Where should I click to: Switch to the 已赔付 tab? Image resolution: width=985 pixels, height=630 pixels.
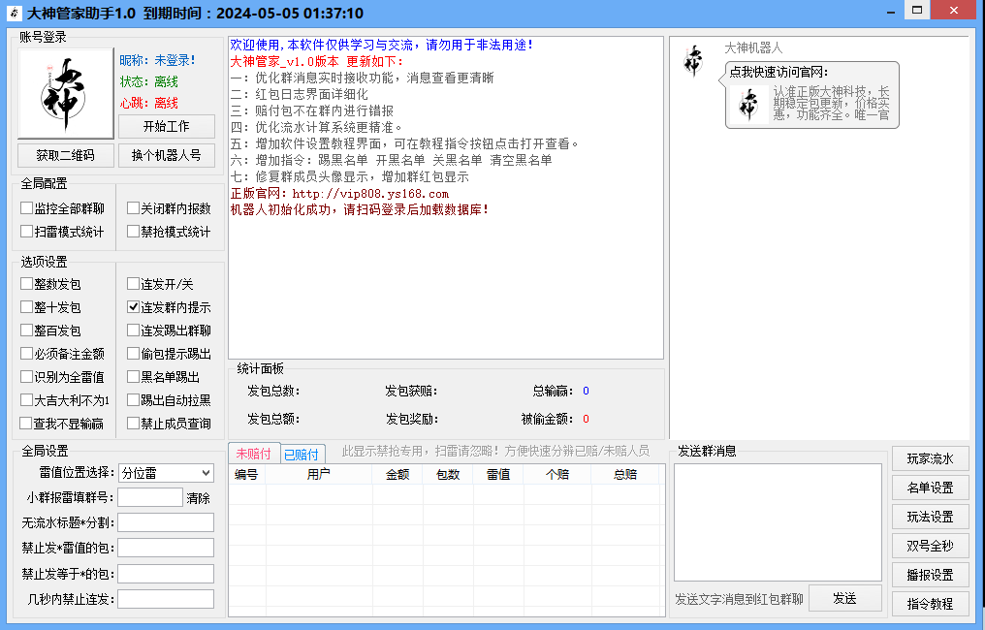tap(301, 454)
